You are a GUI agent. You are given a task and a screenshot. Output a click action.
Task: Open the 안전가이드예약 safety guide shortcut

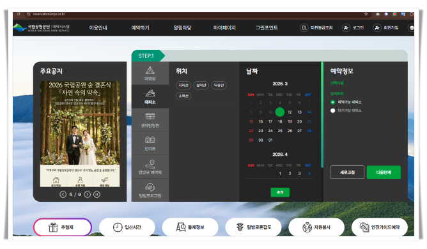click(x=380, y=227)
